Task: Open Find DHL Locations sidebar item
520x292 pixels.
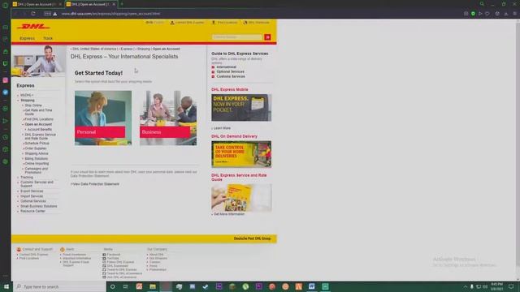Action: click(39, 119)
